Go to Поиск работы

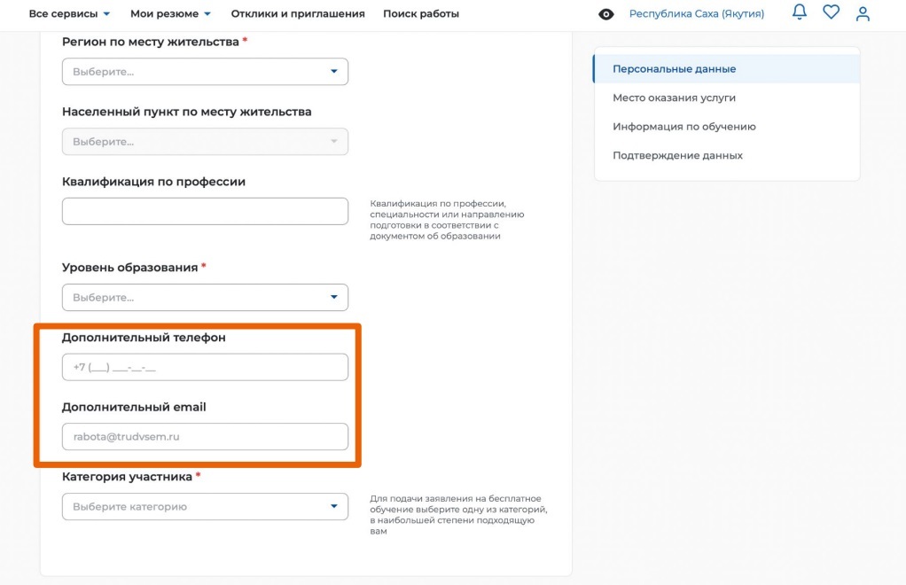pos(421,14)
